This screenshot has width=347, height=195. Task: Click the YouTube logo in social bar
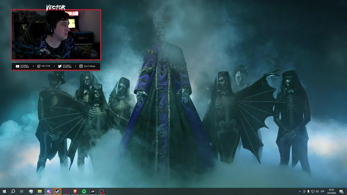18,66
